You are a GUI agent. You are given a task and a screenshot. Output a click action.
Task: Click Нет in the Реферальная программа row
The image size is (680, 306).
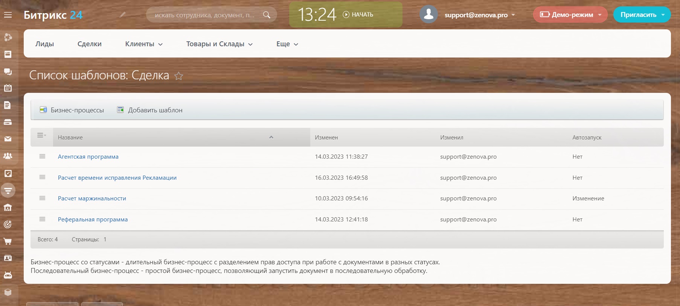(x=577, y=220)
